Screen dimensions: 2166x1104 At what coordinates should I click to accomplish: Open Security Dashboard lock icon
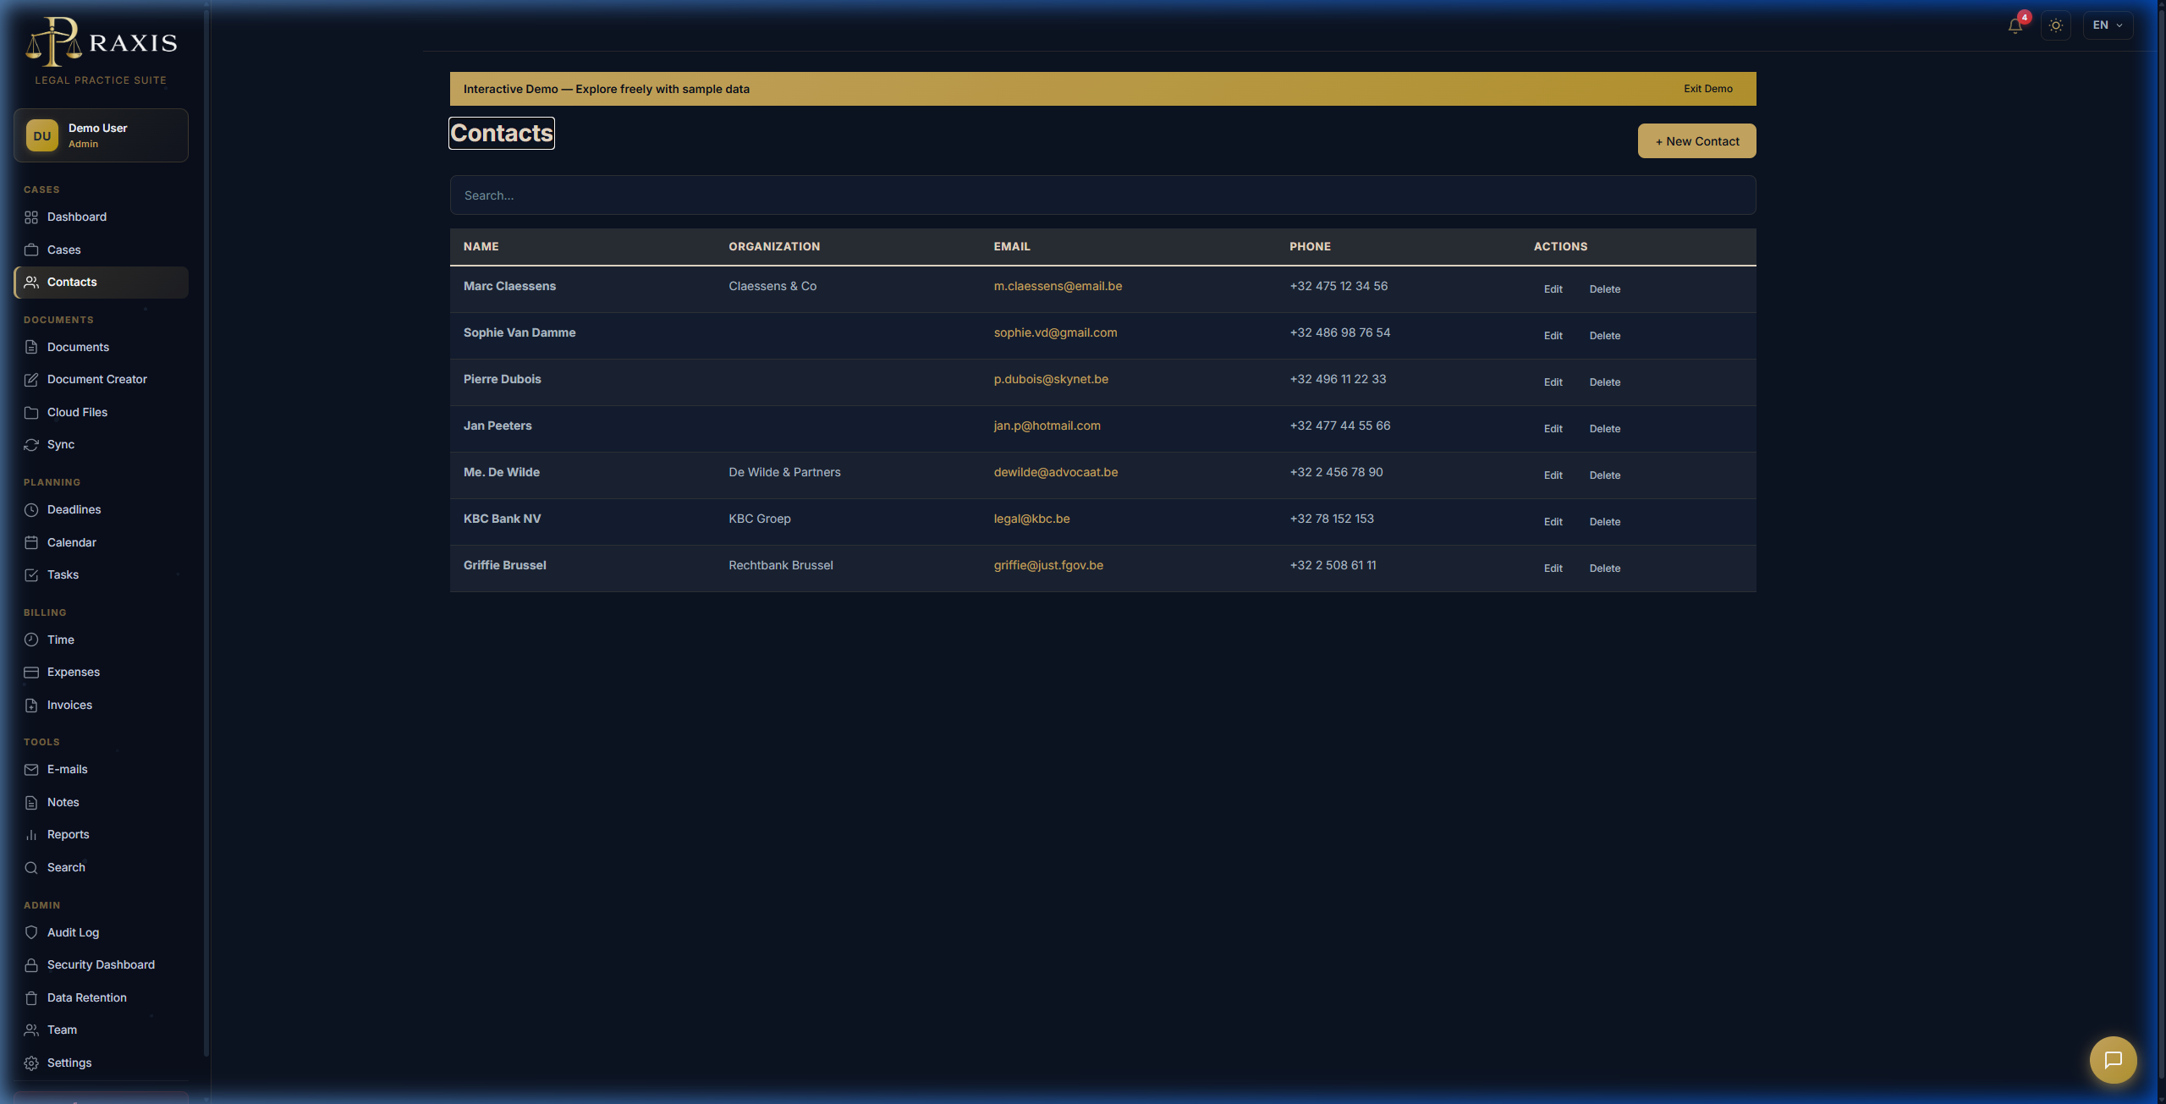click(31, 965)
